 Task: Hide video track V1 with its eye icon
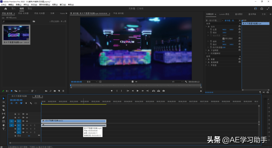coord(27,121)
